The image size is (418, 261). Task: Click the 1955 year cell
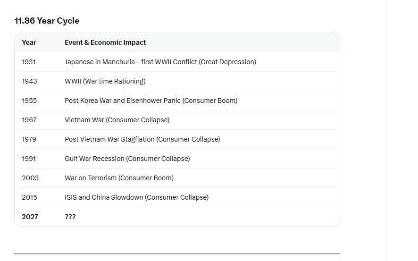click(x=29, y=101)
